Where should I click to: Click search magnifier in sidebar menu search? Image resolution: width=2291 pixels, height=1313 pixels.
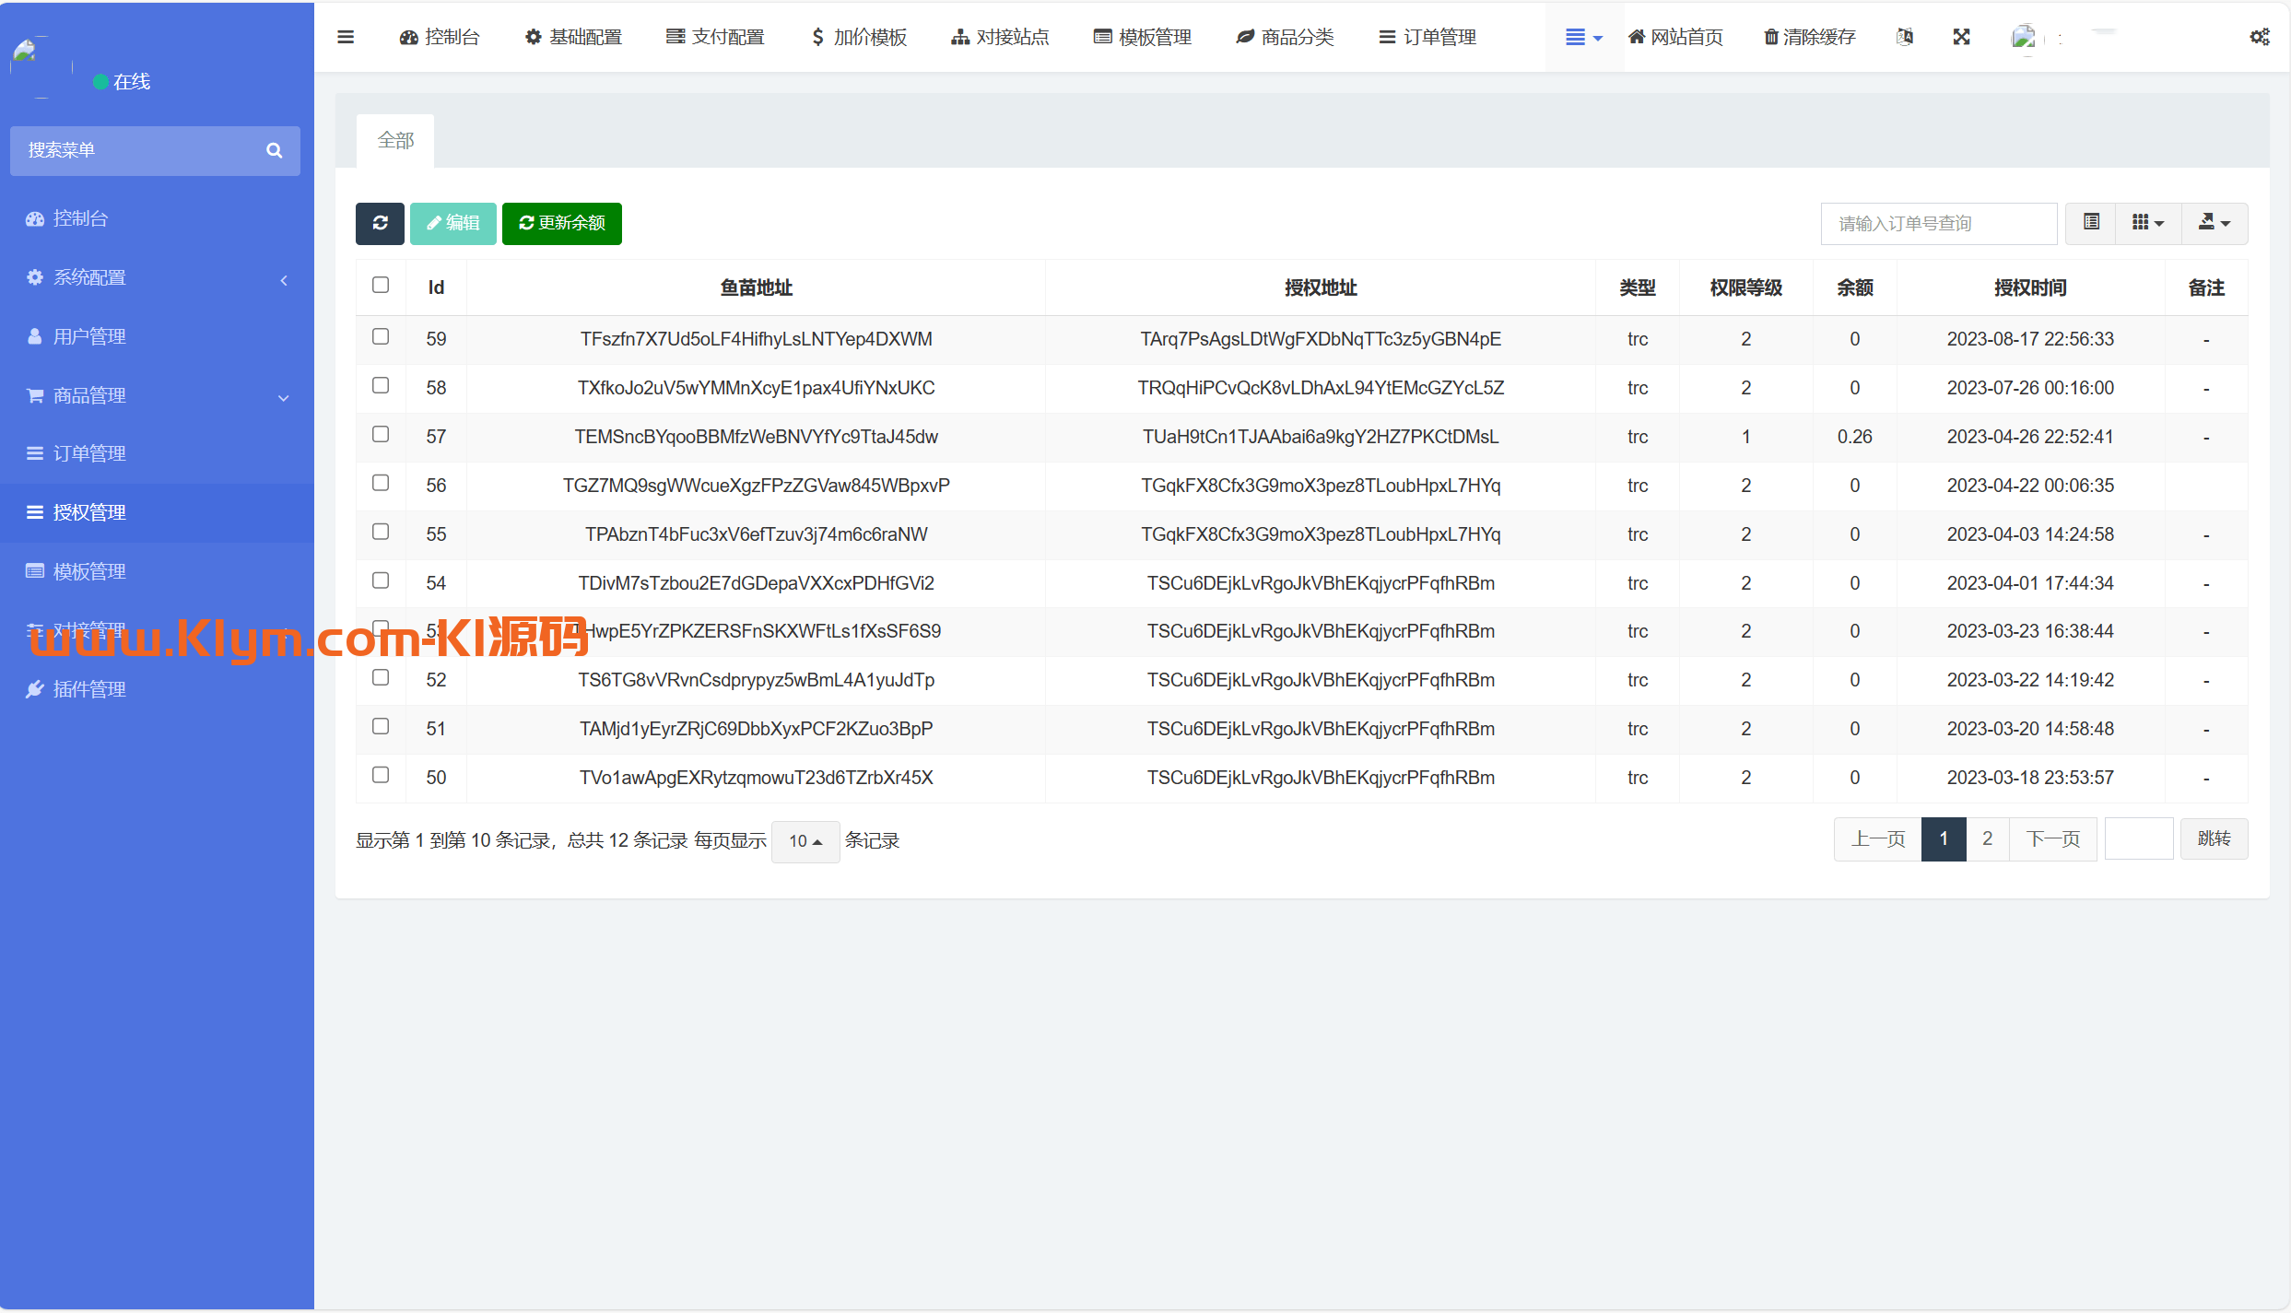coord(274,150)
